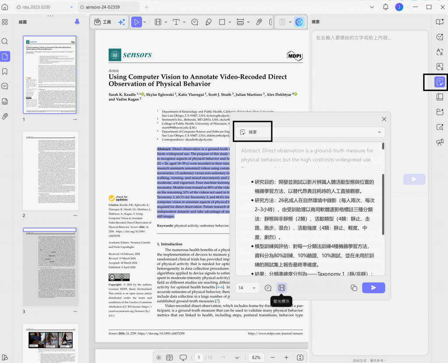Select page 3 thumbnail

pos(50,267)
